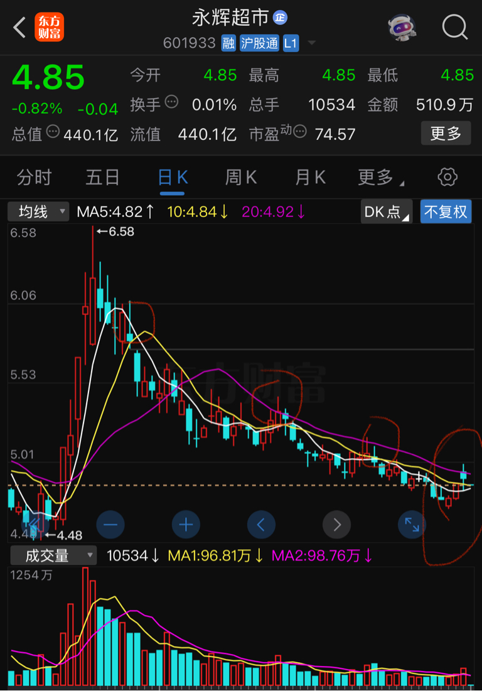Switch to 五日 tab
This screenshot has height=691, width=482.
pos(103,178)
